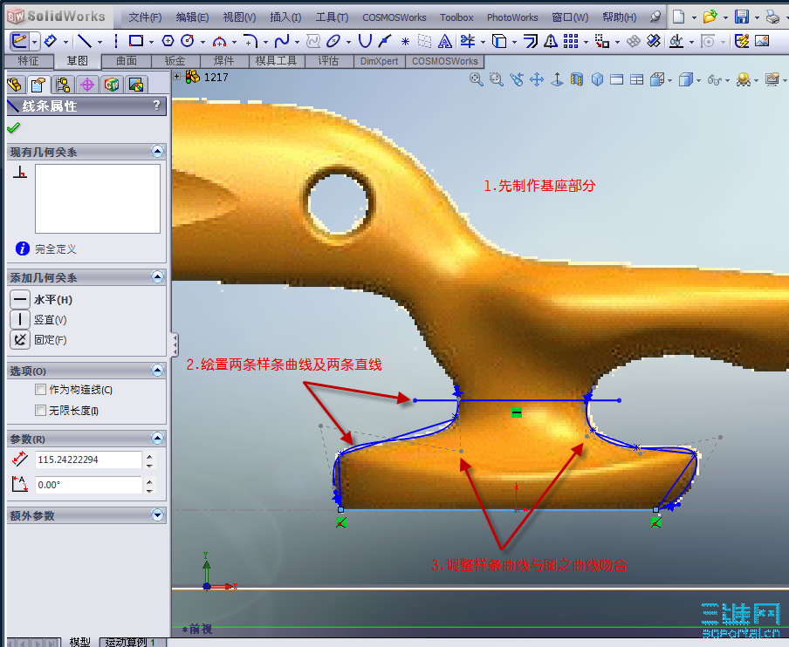Open the Toolbox menu
This screenshot has height=647, width=789.
click(456, 17)
